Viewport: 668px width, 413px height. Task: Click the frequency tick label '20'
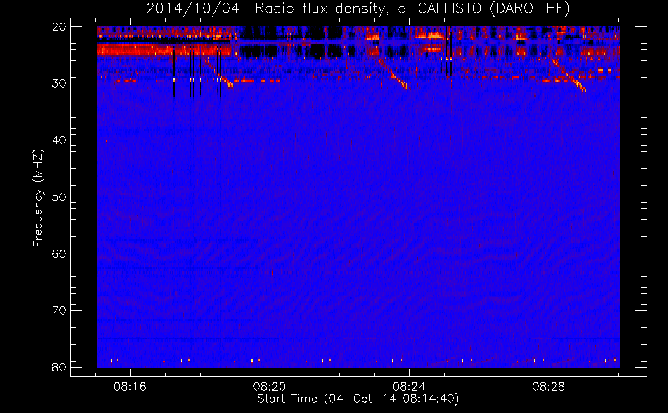point(59,27)
